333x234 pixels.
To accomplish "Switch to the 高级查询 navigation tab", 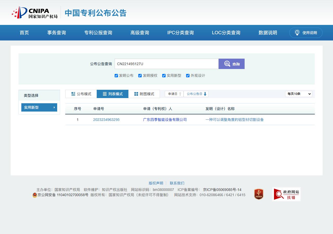I will coord(139,32).
